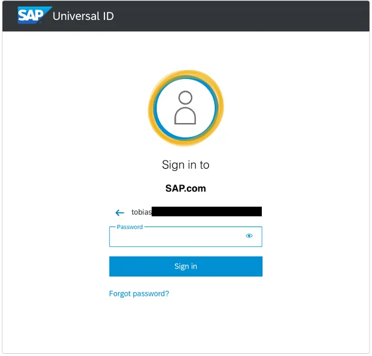Click the "tobias" username text
Image resolution: width=372 pixels, height=356 pixels.
tap(141, 212)
